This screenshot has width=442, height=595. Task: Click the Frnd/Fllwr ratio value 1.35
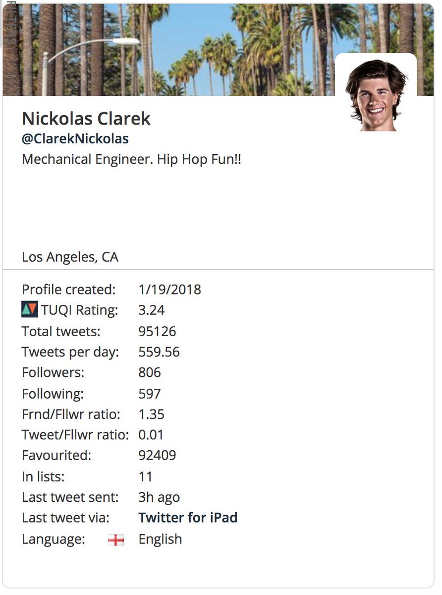pyautogui.click(x=151, y=415)
